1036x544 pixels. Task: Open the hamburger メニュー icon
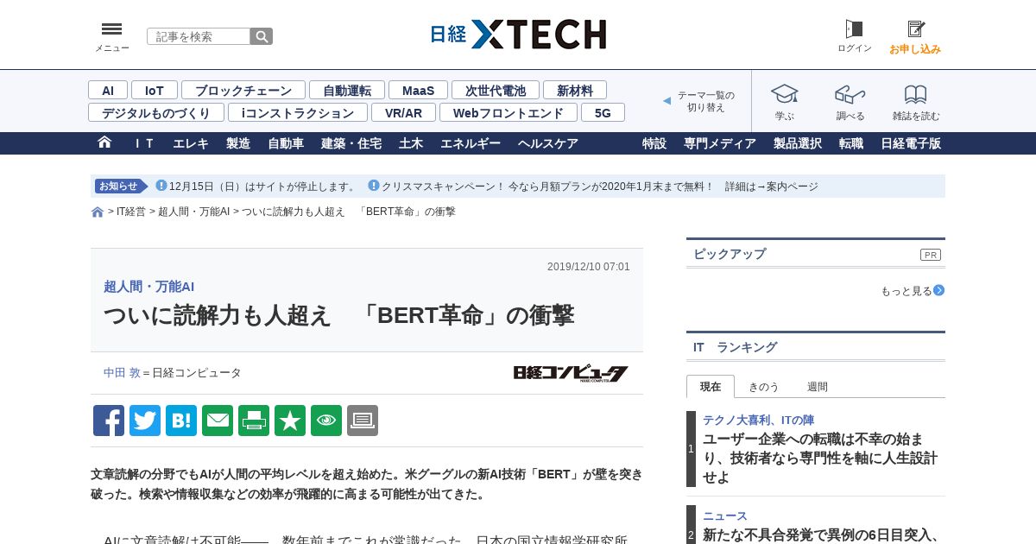click(111, 29)
